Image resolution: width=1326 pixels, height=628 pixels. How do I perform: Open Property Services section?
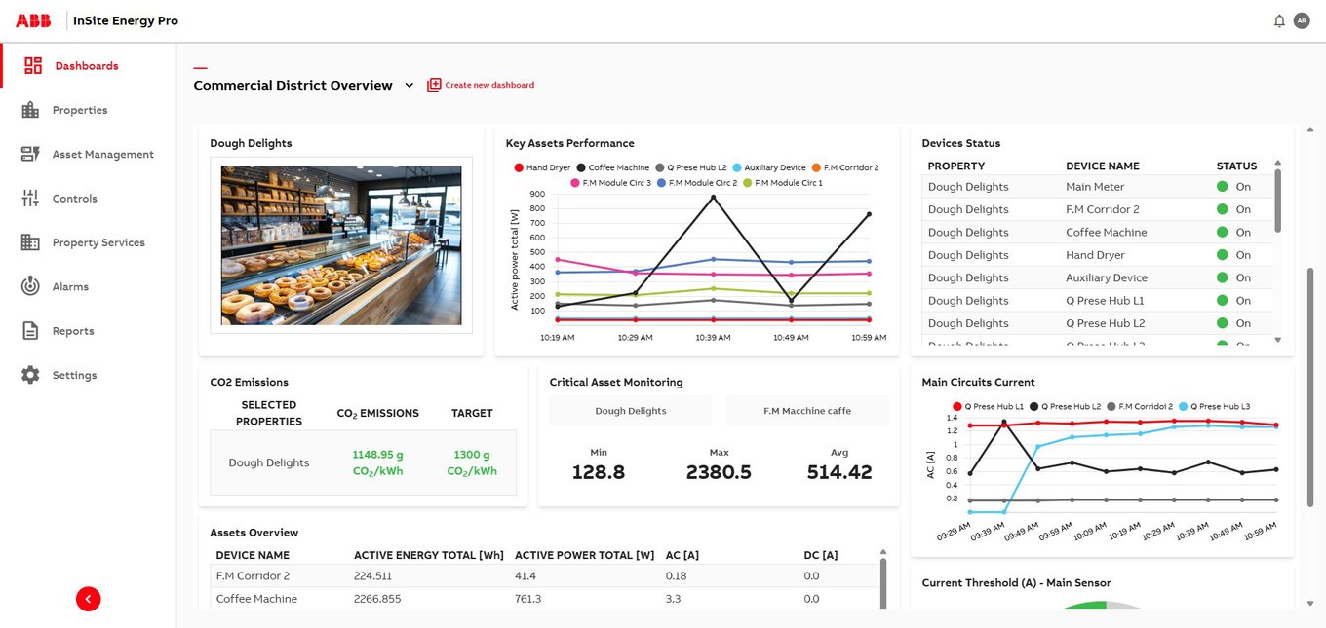(x=98, y=242)
